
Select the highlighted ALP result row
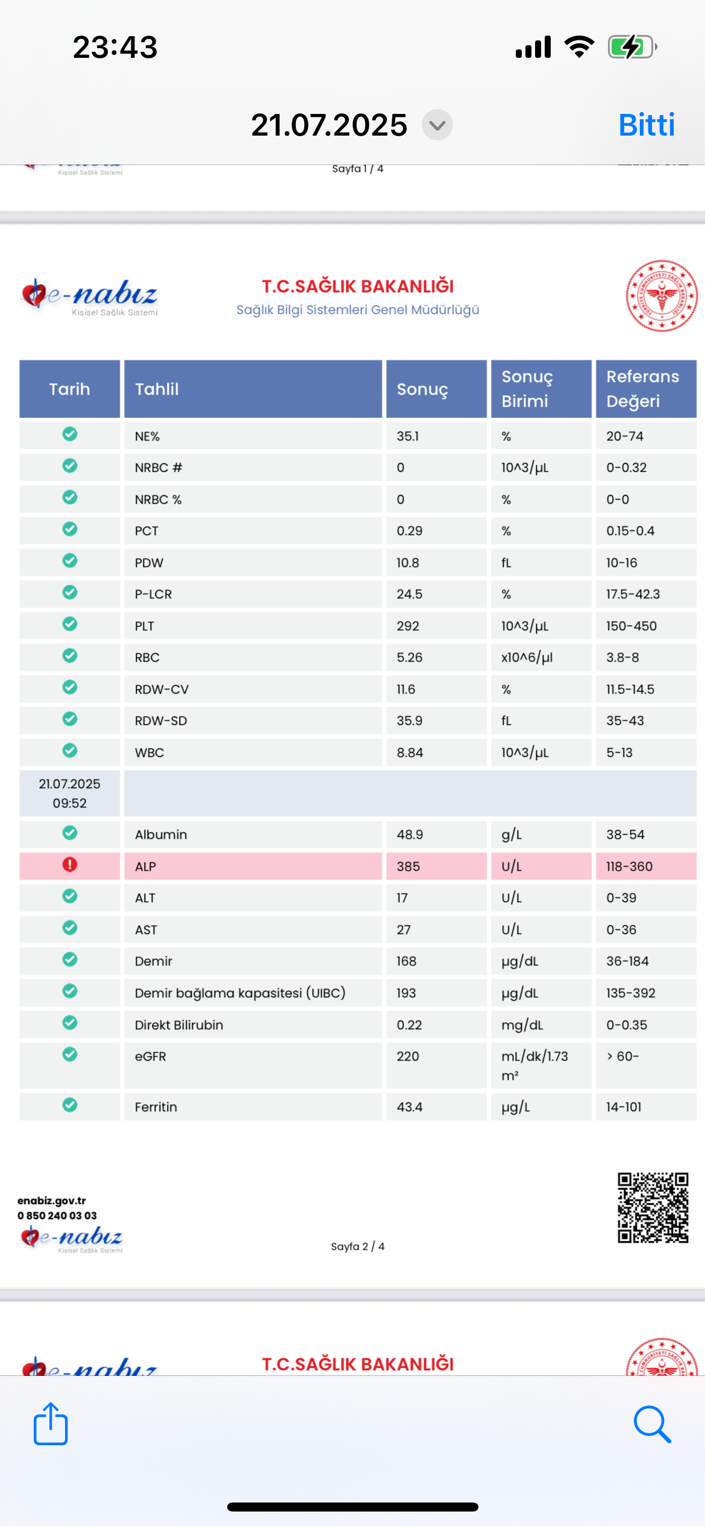coord(358,866)
